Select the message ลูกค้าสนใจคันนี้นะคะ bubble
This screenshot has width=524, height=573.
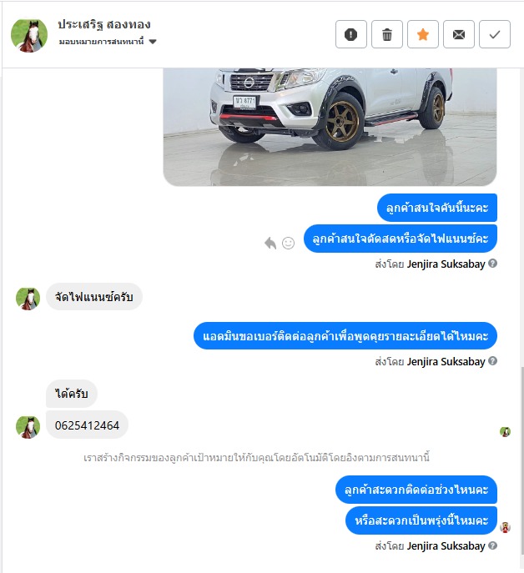point(437,208)
